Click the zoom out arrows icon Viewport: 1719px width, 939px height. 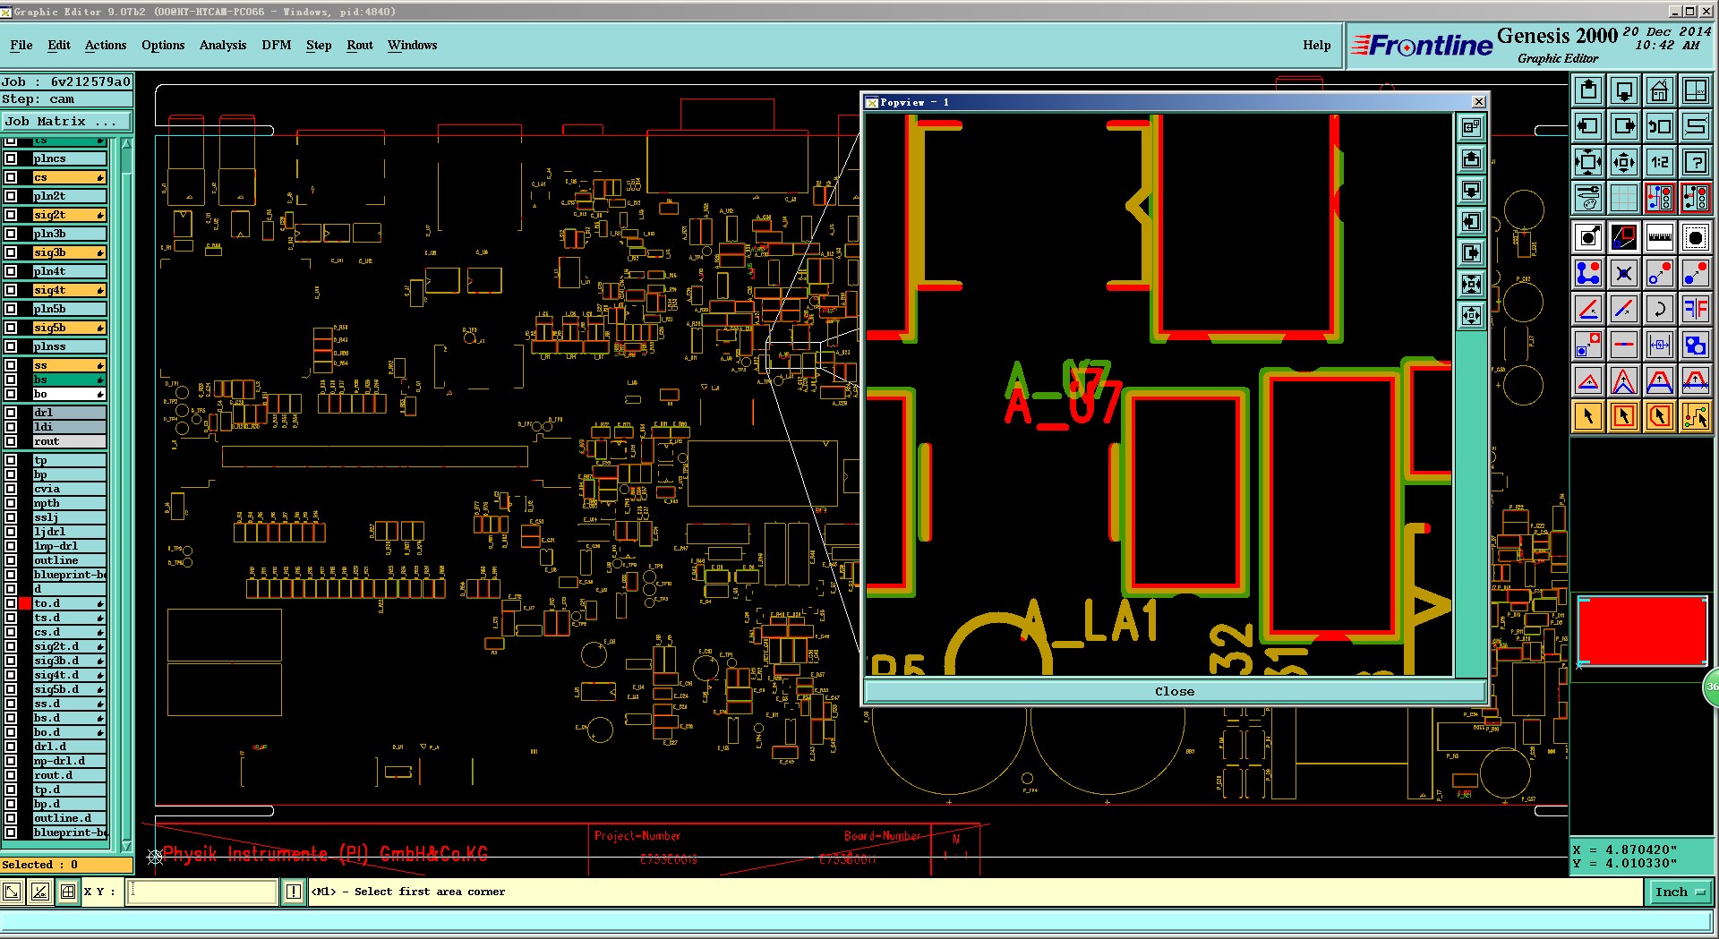pyautogui.click(x=1624, y=162)
